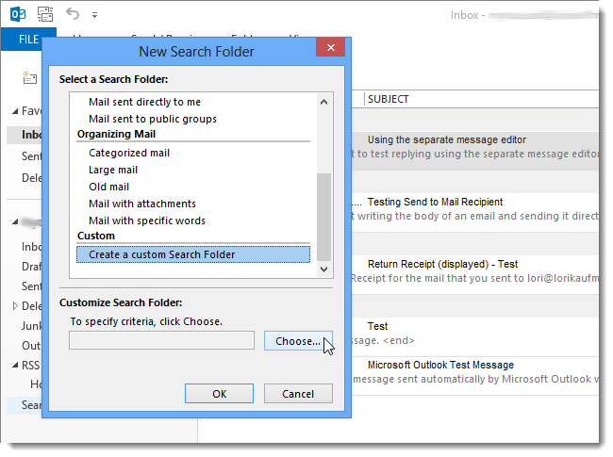
Task: Click the list scroll up arrow
Action: 323,103
